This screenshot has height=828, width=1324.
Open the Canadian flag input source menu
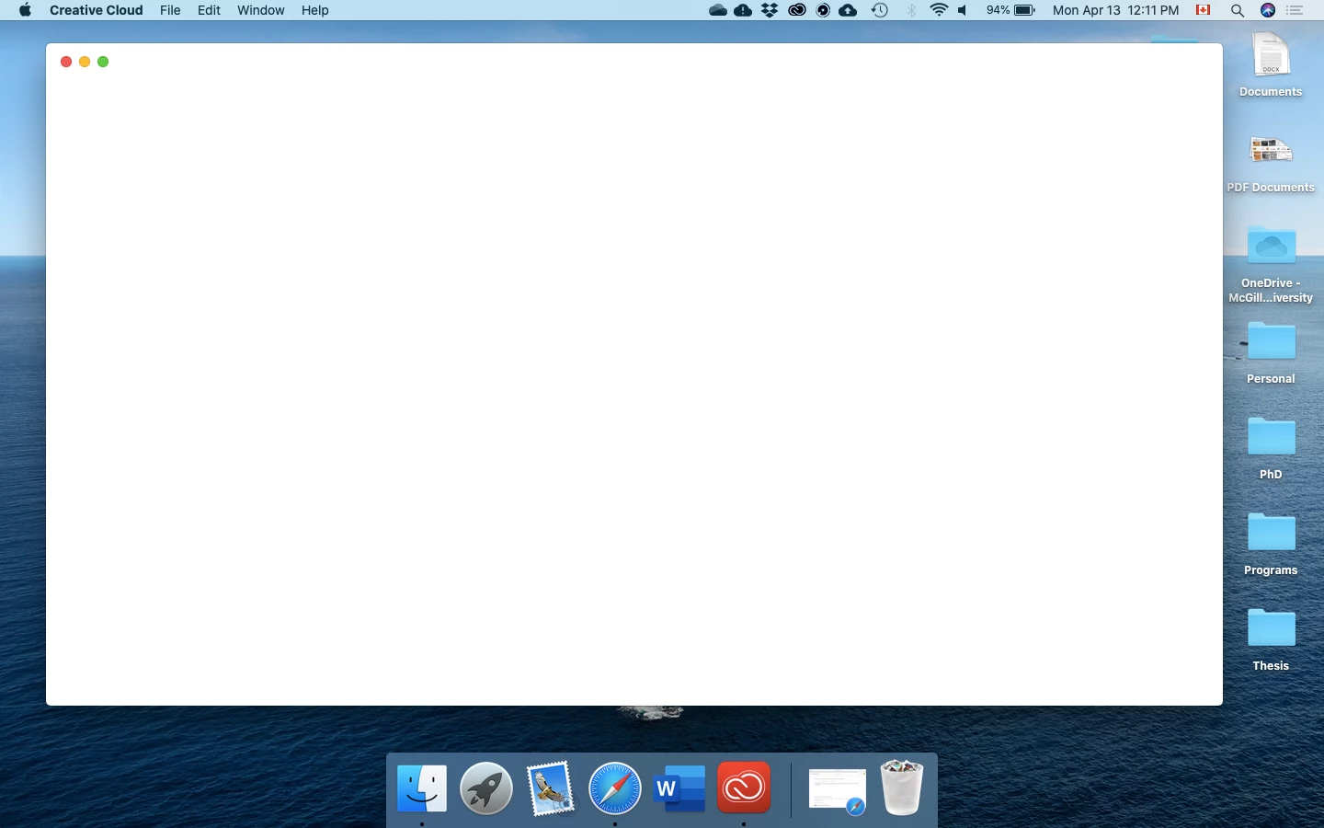click(x=1203, y=10)
